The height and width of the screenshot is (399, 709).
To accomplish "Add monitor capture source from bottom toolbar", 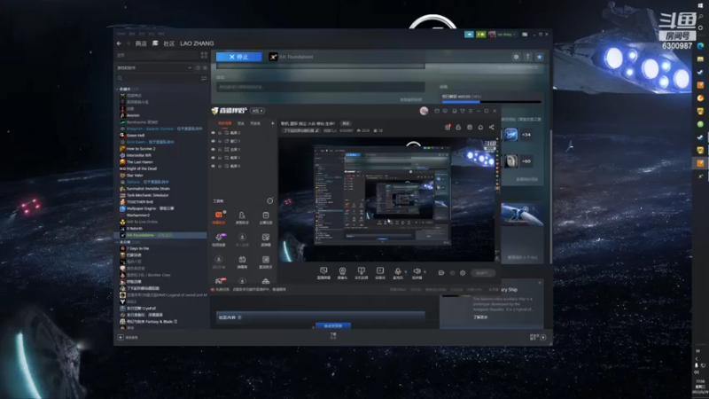I will [x=323, y=273].
